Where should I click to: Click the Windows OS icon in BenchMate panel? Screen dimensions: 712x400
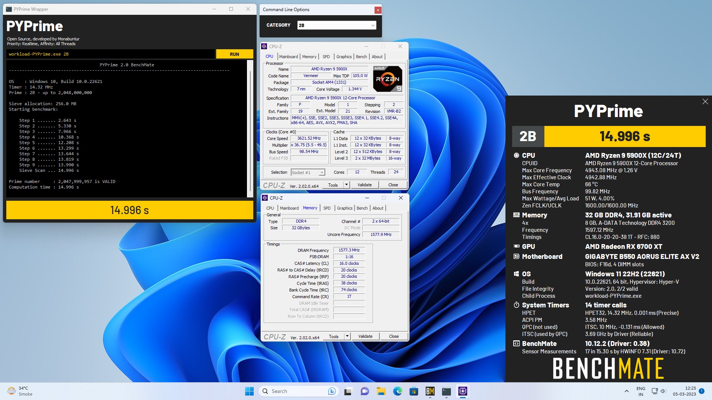[516, 274]
